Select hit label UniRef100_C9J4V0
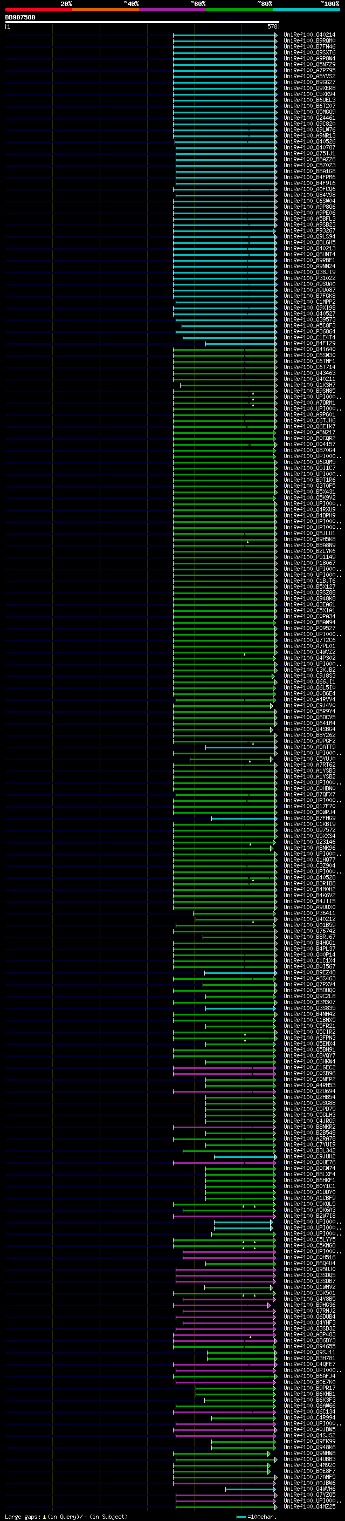The image size is (345, 1521). (x=309, y=706)
